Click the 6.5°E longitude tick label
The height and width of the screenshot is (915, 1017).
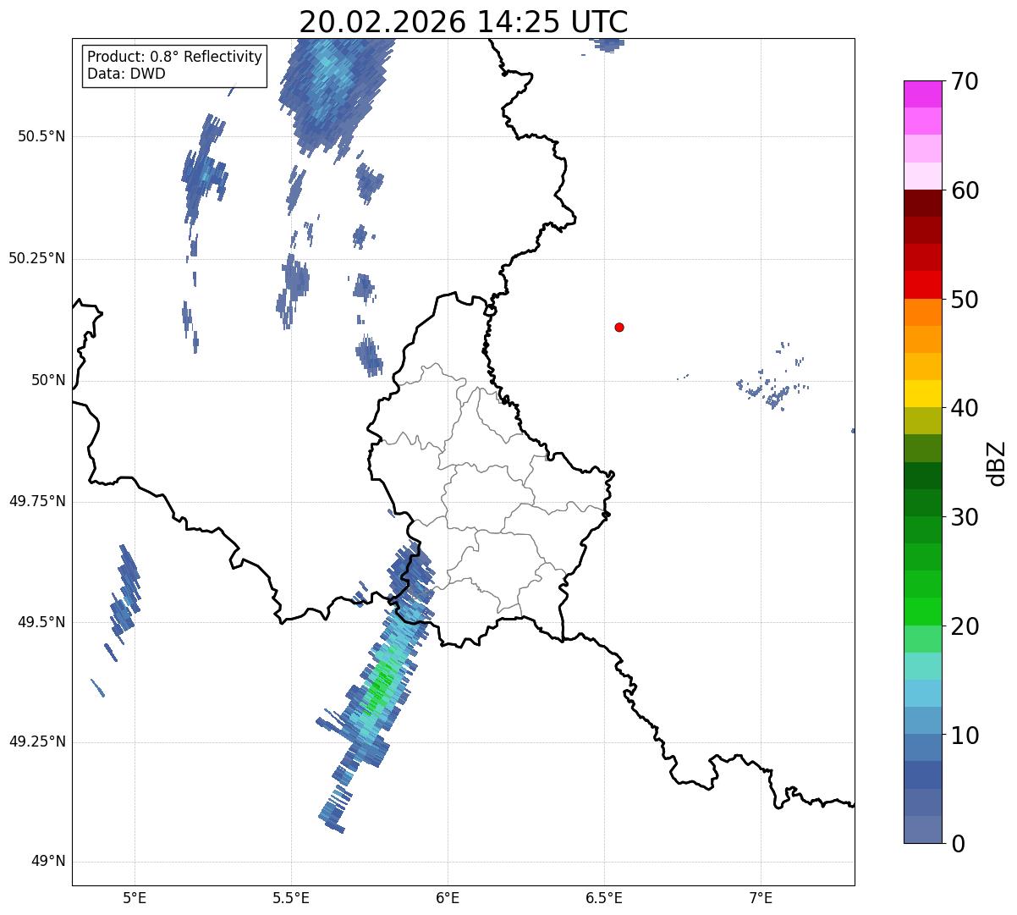[x=604, y=897]
